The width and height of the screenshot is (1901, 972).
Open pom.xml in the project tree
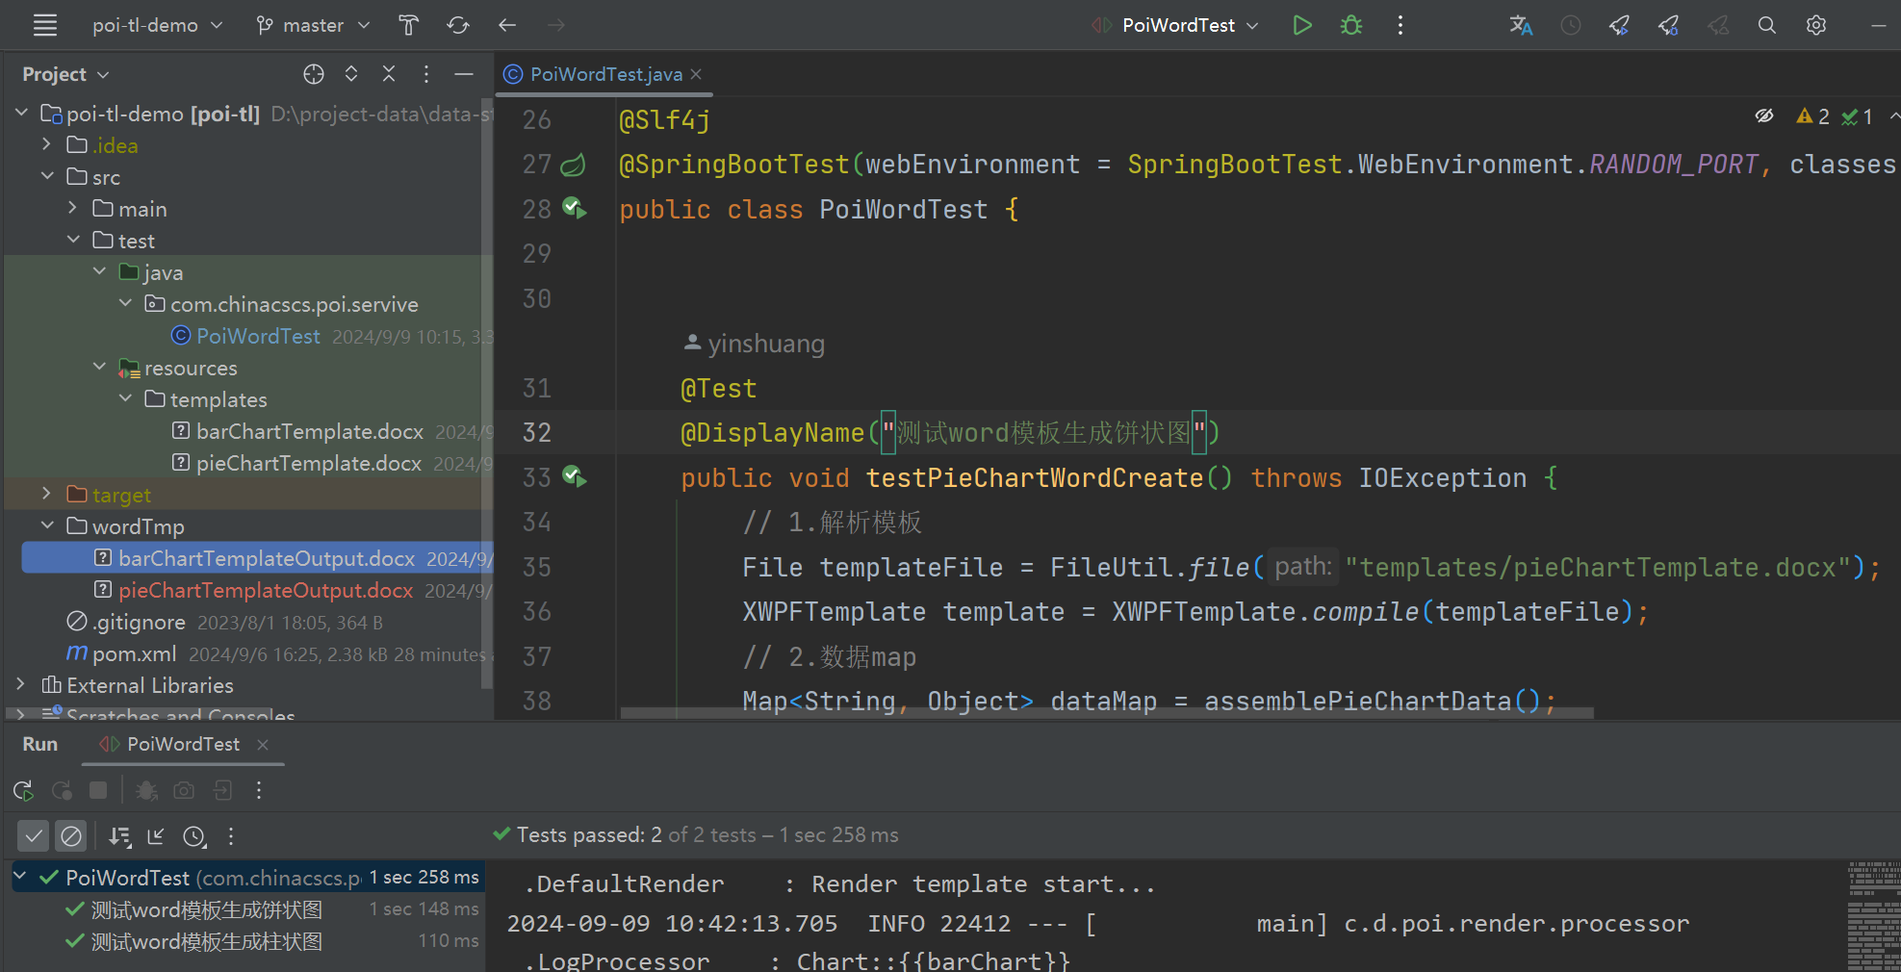point(134,654)
